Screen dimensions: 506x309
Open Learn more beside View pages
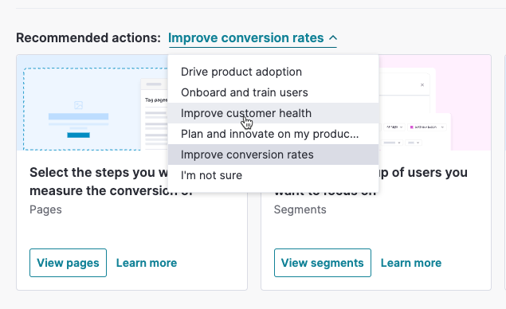point(147,263)
